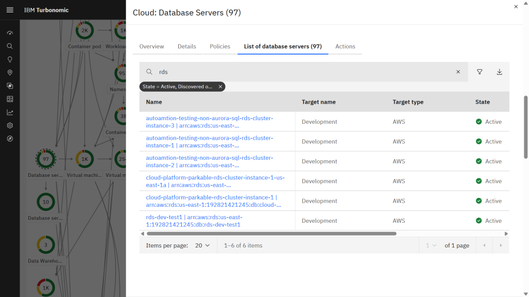Click the Name column header

[x=154, y=102]
